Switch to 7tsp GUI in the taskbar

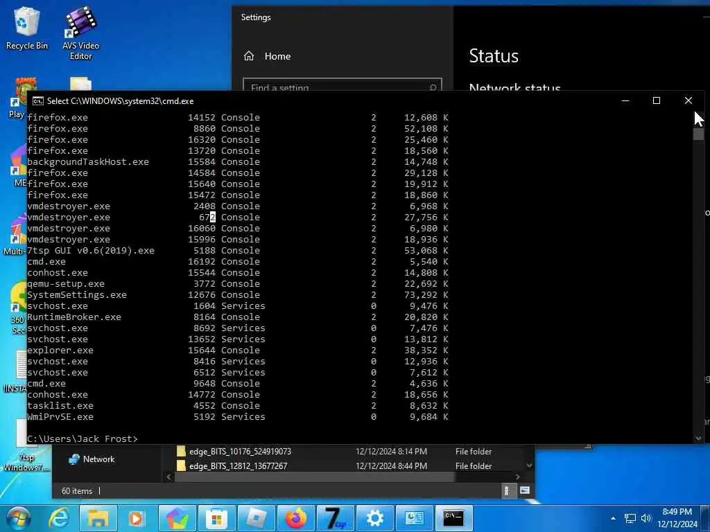pos(336,518)
